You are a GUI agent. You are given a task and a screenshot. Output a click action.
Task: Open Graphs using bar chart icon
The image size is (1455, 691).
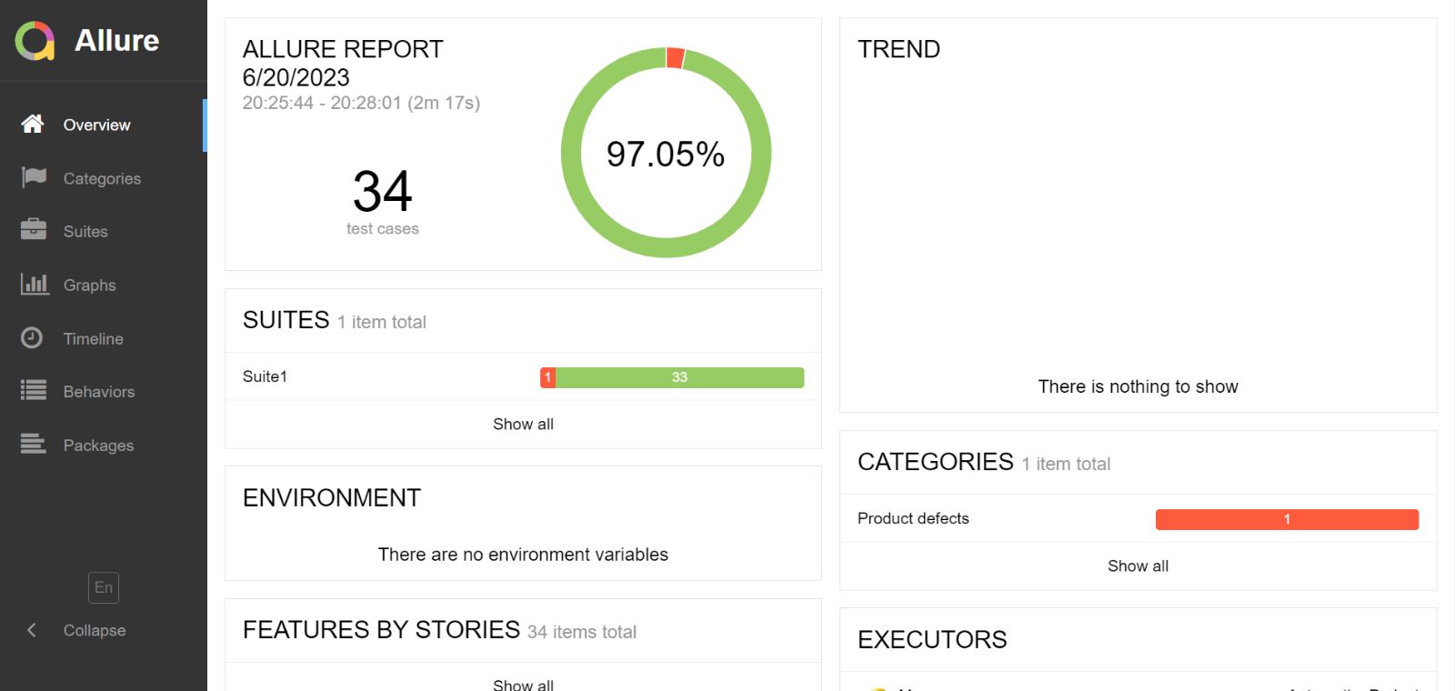point(34,284)
